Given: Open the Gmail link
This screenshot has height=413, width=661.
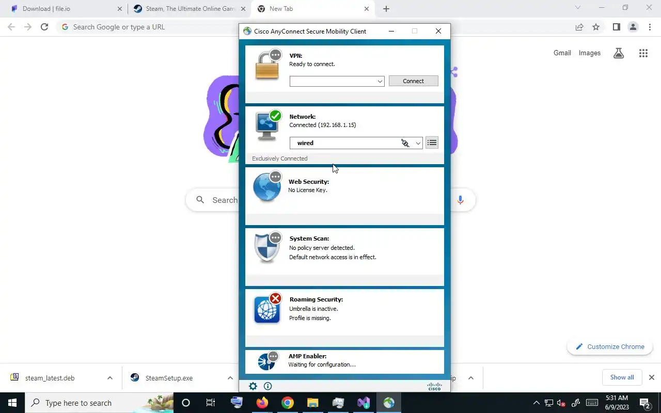Looking at the screenshot, I should pos(562,53).
